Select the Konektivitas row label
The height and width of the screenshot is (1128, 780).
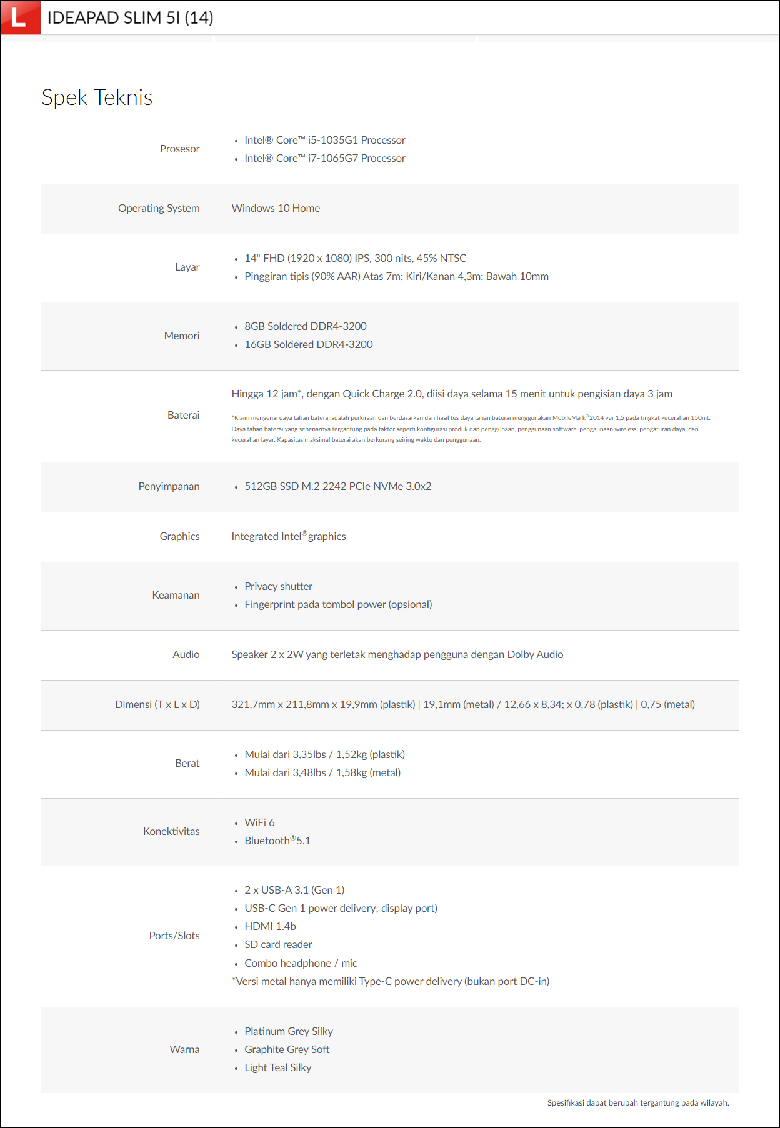tap(171, 831)
